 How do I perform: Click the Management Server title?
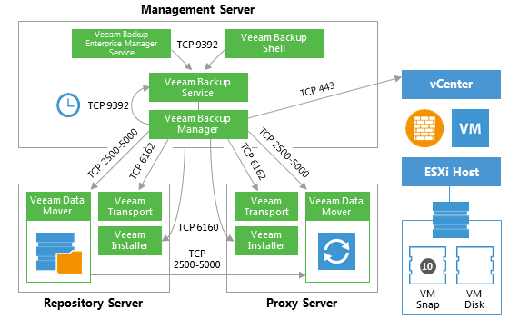[x=197, y=9]
